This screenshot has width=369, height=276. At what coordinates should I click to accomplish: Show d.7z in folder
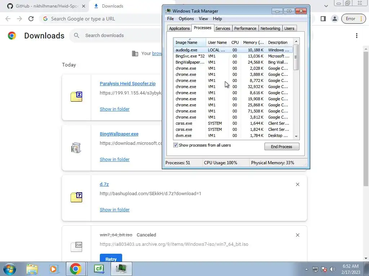point(115,210)
